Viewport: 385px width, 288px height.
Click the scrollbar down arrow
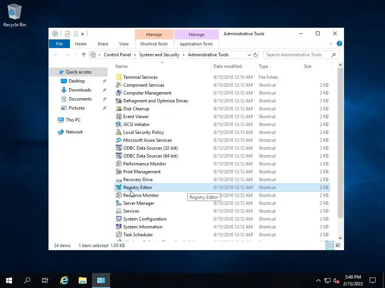tap(340, 238)
